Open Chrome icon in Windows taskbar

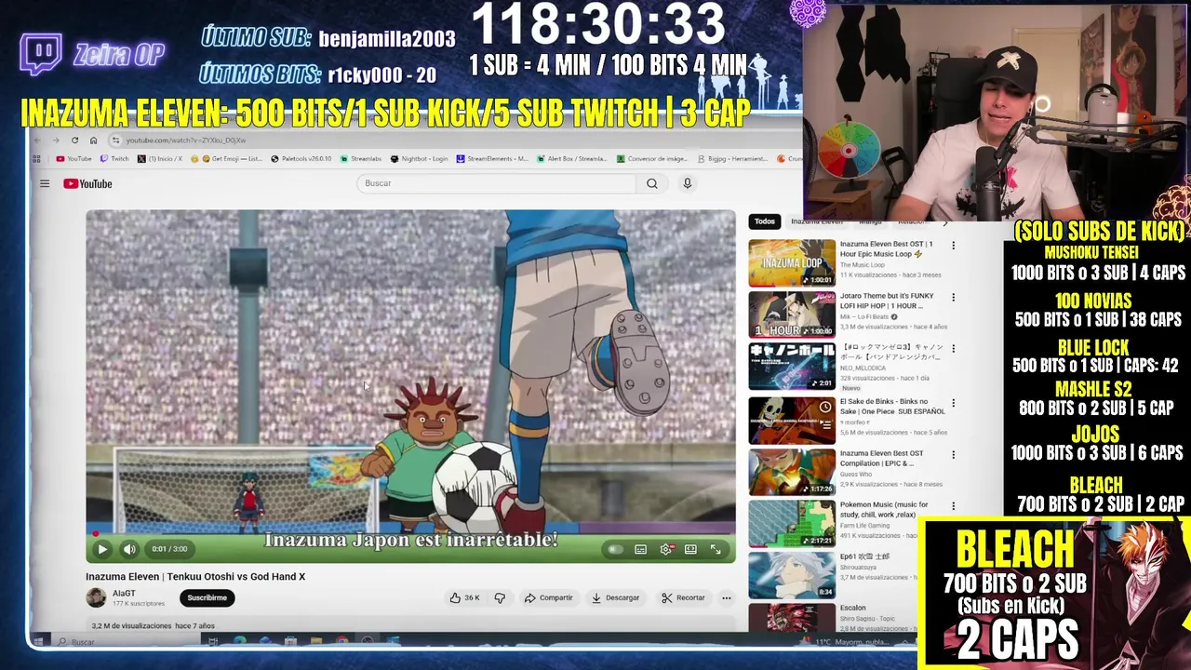coord(341,641)
